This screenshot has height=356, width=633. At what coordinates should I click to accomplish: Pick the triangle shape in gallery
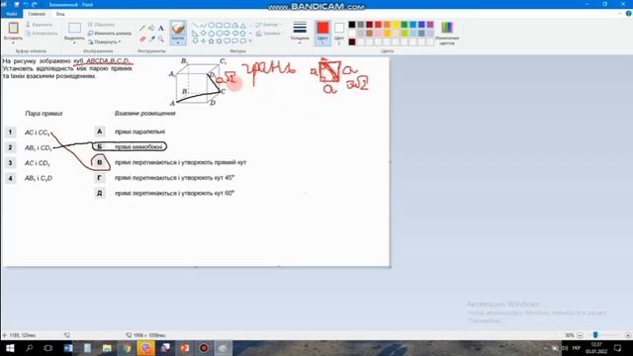pos(243,26)
